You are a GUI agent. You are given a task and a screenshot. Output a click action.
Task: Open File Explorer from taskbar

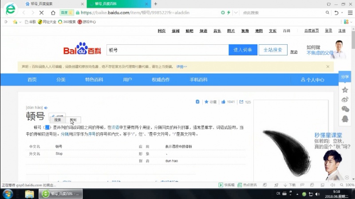(29, 194)
